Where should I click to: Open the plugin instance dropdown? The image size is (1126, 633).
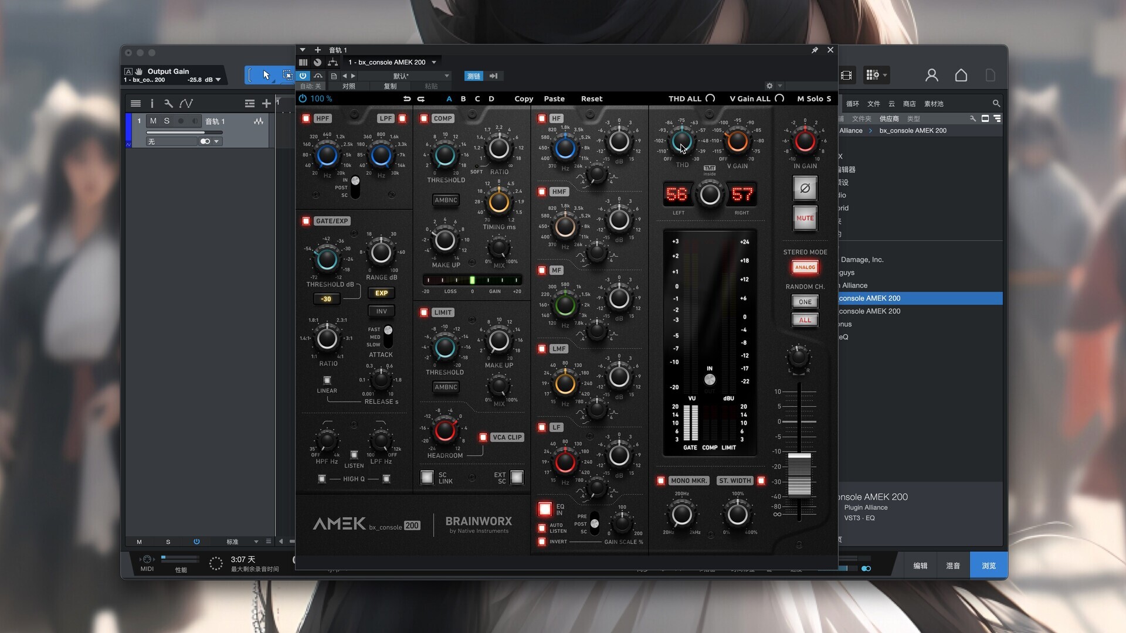pos(435,62)
